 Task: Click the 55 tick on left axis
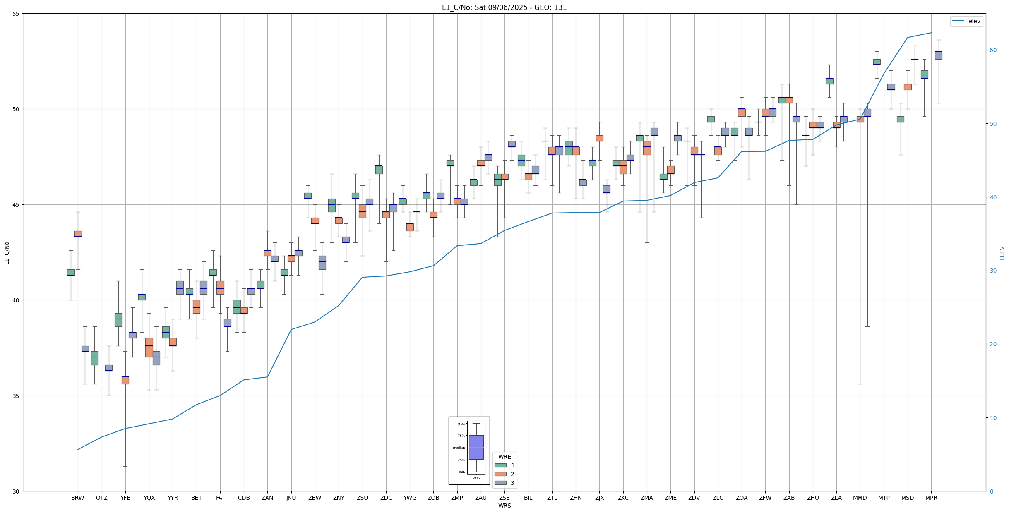16,14
